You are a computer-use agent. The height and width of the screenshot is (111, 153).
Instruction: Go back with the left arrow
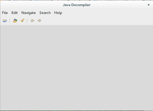[32, 21]
